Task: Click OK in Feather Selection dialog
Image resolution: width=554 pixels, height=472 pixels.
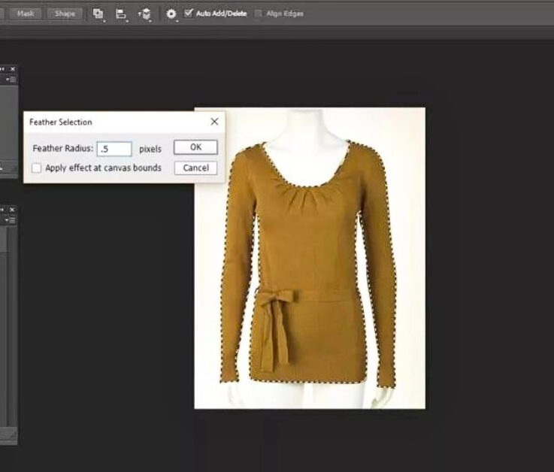Action: [195, 147]
